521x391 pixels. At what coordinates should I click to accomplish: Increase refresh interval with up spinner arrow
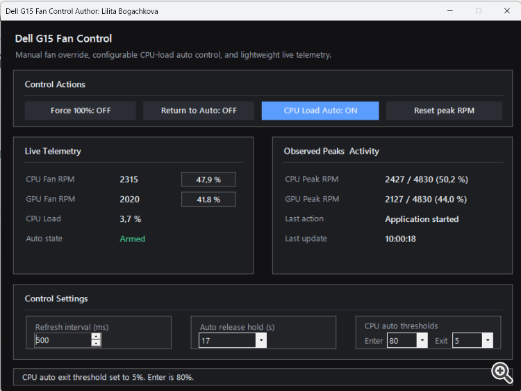pos(96,337)
